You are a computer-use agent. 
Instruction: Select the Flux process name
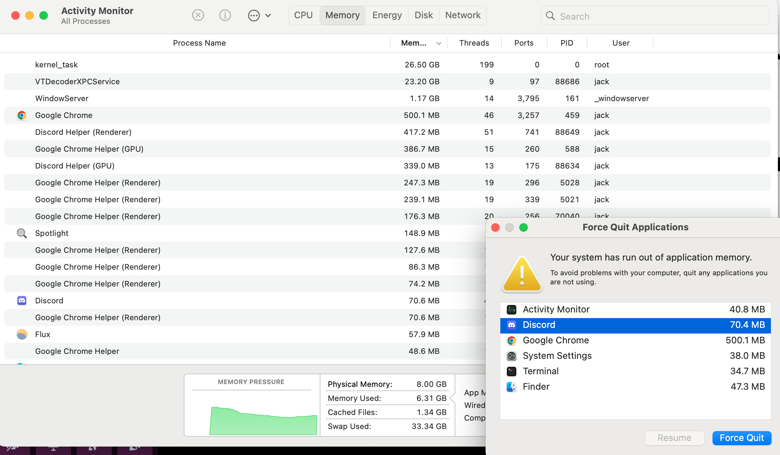click(43, 334)
